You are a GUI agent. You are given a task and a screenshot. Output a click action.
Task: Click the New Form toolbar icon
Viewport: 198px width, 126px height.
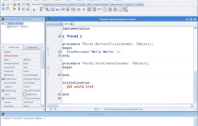[x=23, y=5]
